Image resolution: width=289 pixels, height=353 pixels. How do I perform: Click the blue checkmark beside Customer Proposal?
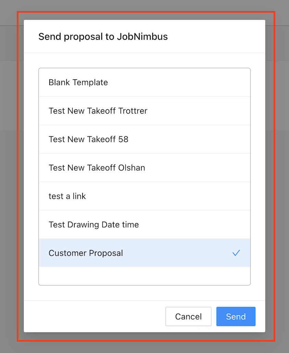(x=236, y=253)
